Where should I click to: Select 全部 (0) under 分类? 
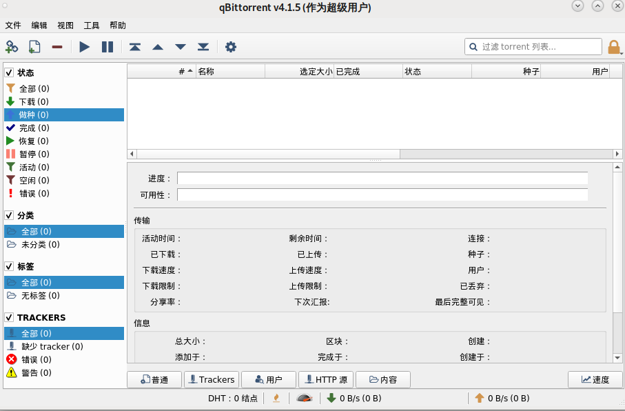pyautogui.click(x=64, y=232)
